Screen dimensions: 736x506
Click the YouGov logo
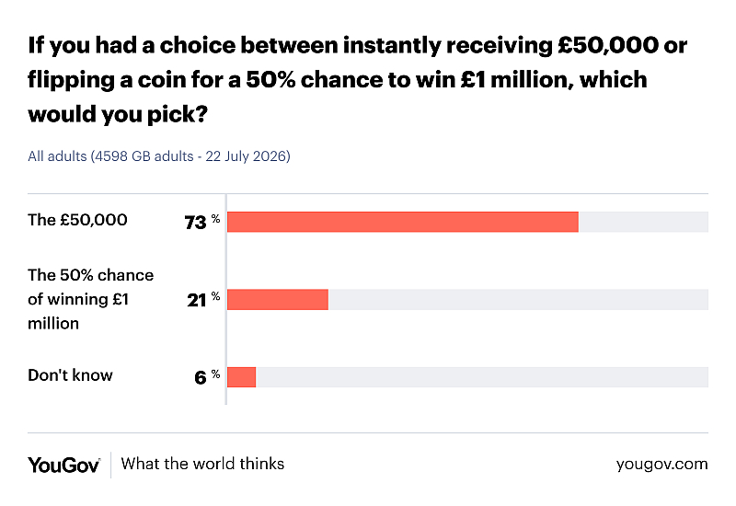pyautogui.click(x=63, y=466)
